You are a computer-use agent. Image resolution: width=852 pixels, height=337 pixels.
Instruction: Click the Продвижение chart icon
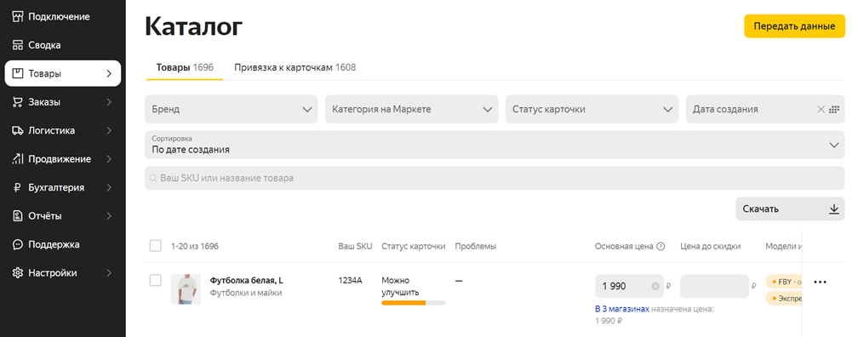point(18,159)
